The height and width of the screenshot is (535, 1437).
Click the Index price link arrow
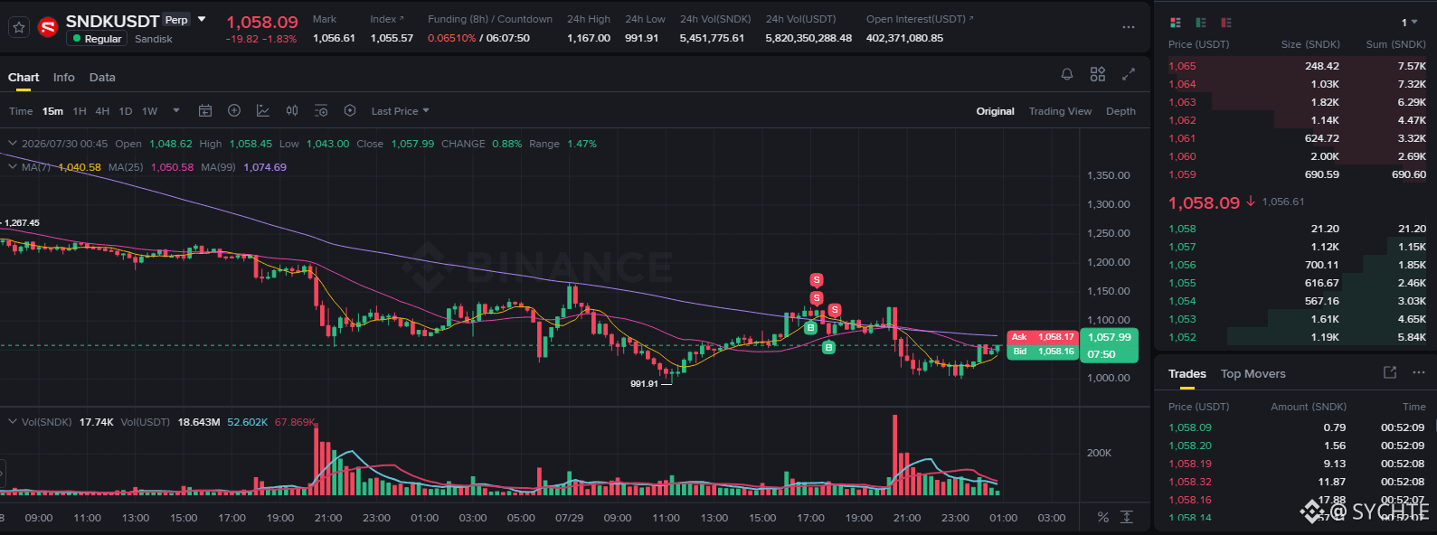pos(402,18)
